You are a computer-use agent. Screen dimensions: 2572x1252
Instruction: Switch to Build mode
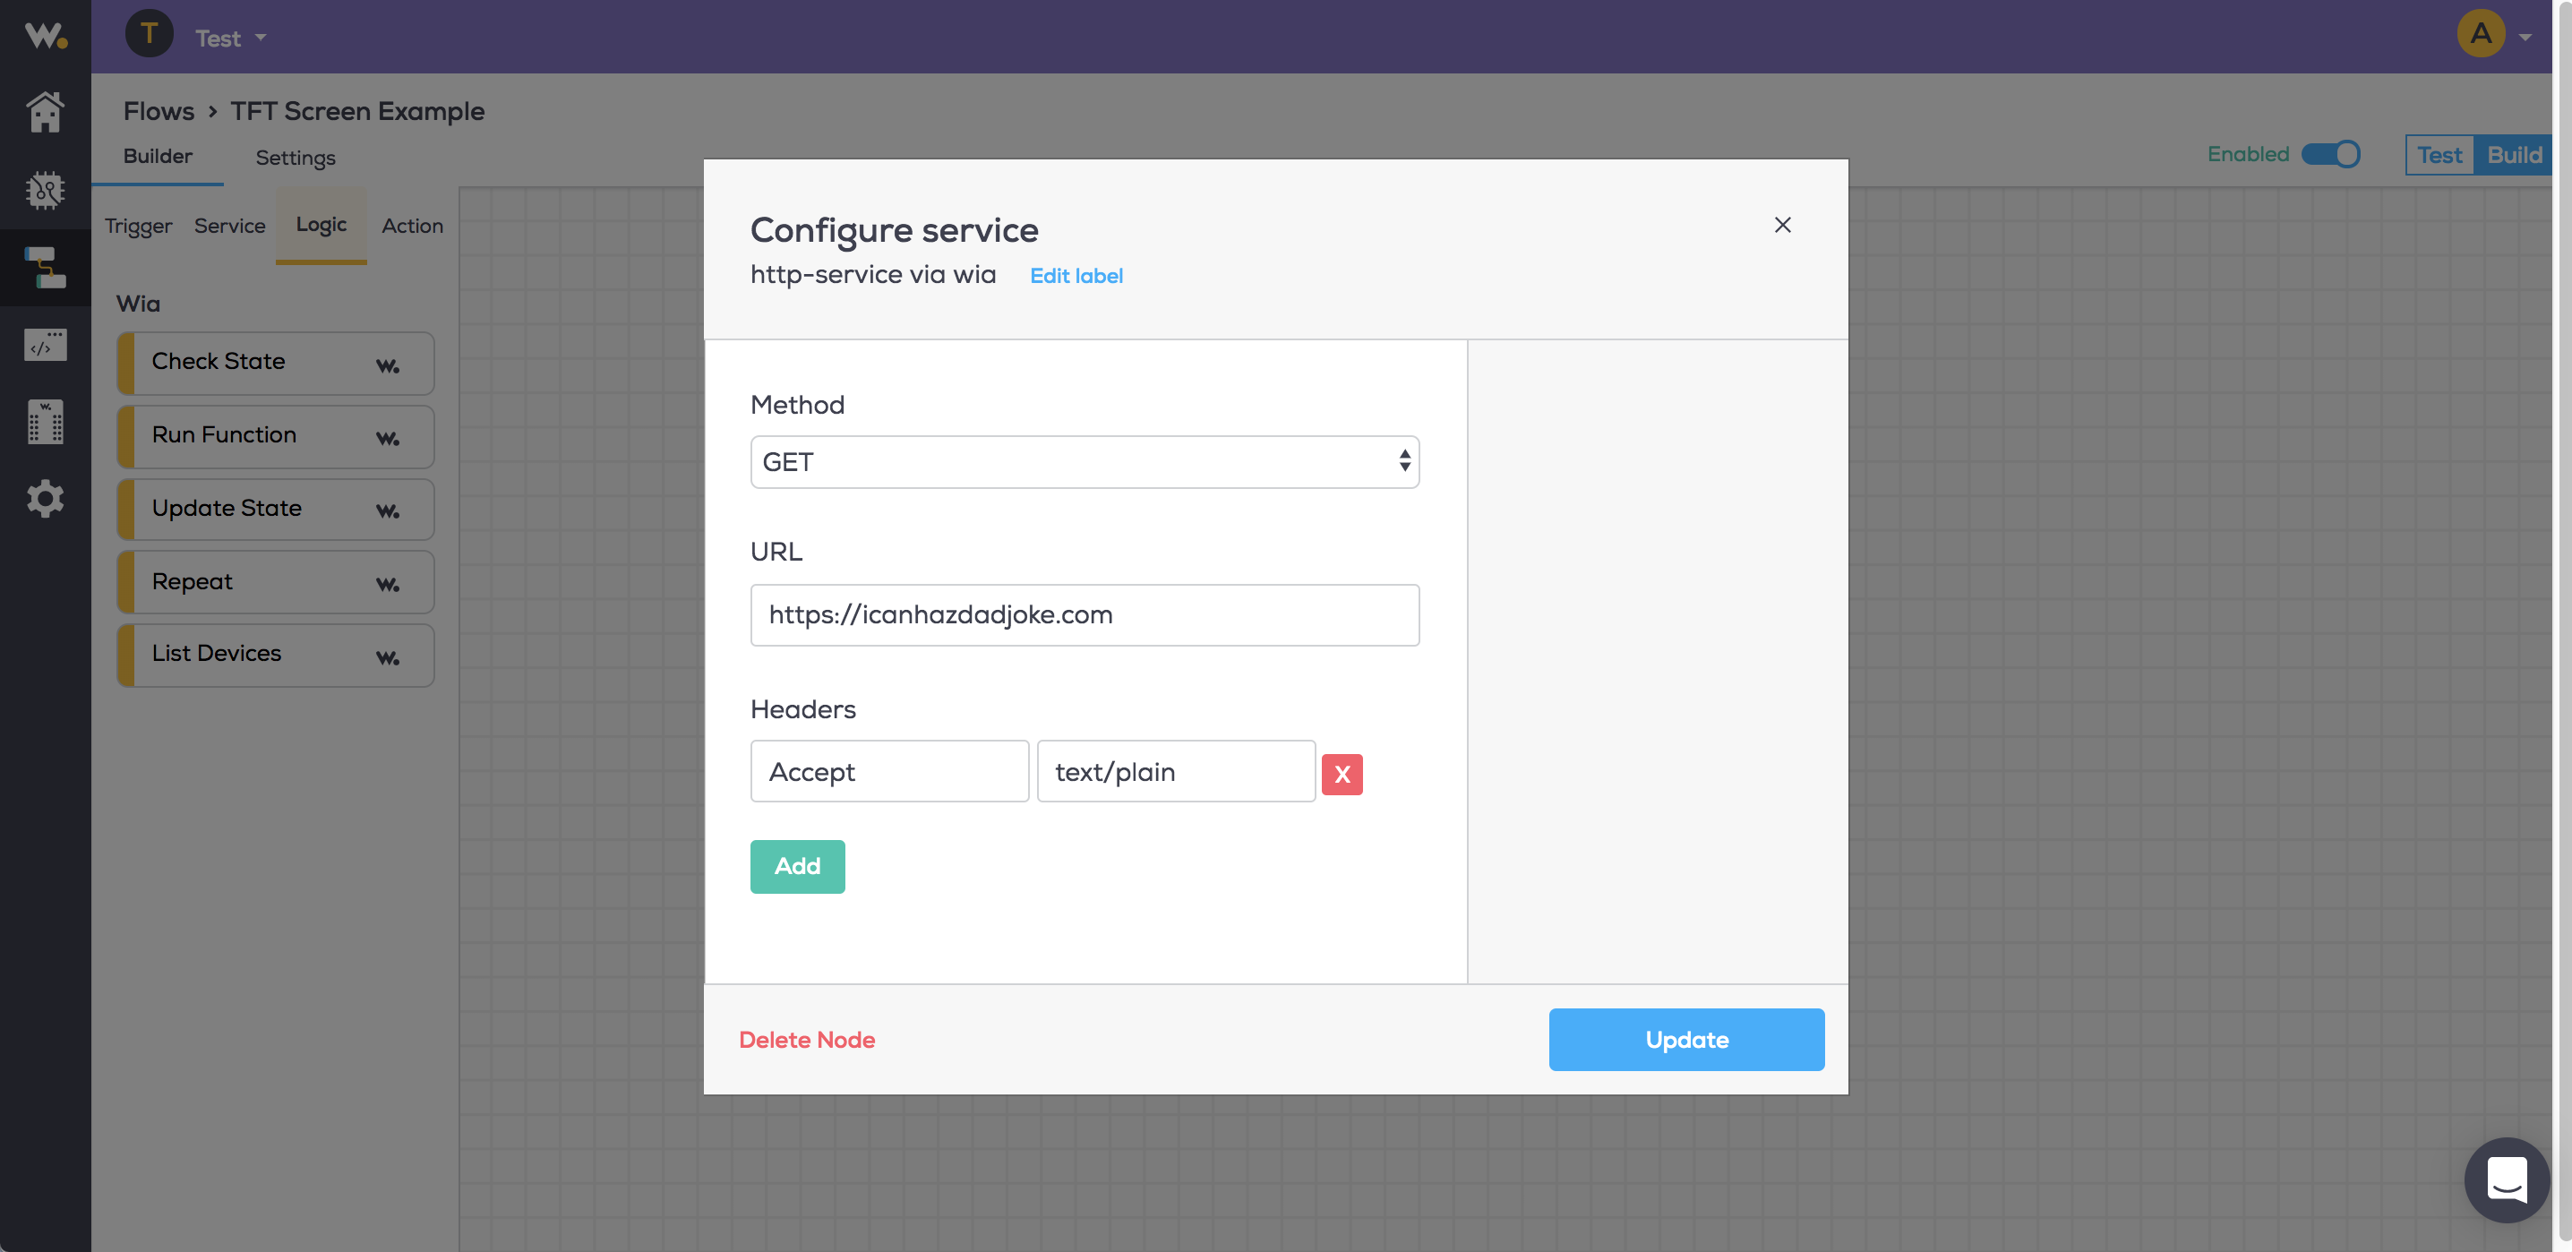coord(2513,155)
